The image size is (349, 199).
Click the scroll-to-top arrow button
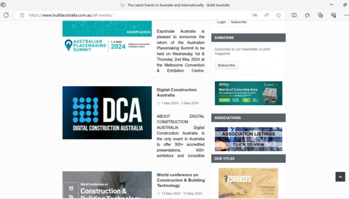point(340,177)
